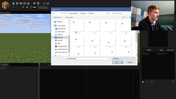Image resolution: width=176 pixels, height=99 pixels.
Task: Click the film strip export movie icon
Action: point(34,3)
